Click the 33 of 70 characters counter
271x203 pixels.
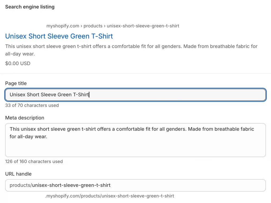pos(32,105)
